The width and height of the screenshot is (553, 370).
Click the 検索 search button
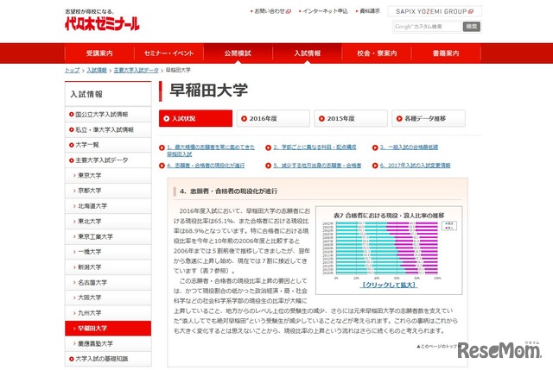tap(472, 27)
